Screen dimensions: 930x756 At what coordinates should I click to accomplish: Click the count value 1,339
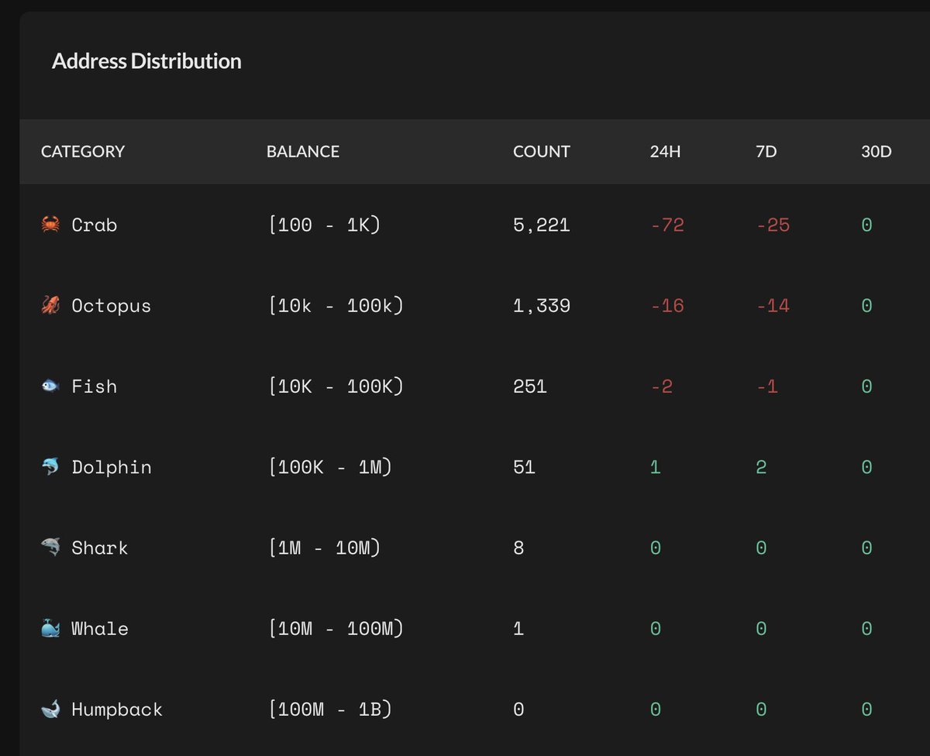pos(542,306)
